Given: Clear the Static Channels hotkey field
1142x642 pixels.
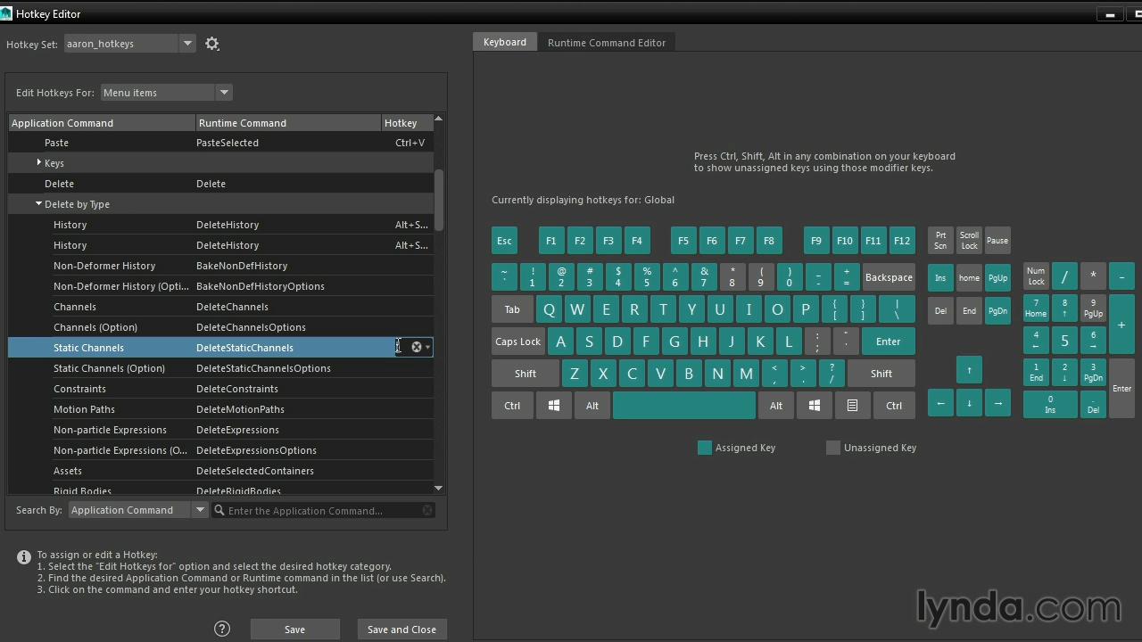Looking at the screenshot, I should 416,347.
